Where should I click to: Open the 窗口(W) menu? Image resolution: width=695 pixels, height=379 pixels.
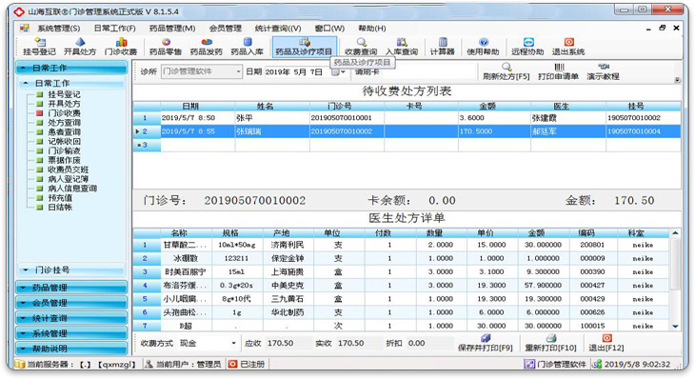click(x=329, y=29)
